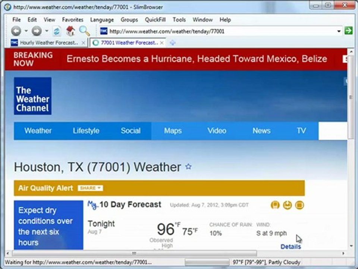Click The Weather Channel logo

click(33, 96)
